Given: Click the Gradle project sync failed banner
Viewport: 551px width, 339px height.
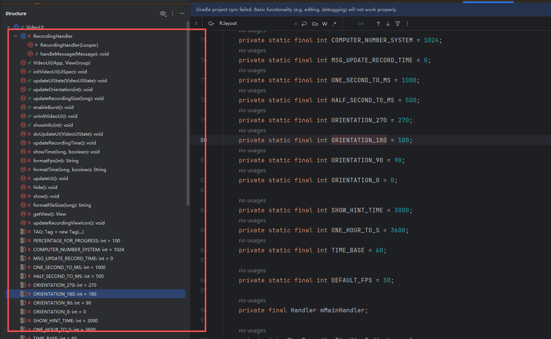Looking at the screenshot, I should [371, 10].
